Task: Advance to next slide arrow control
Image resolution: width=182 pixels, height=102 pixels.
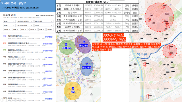Action: [6, 100]
